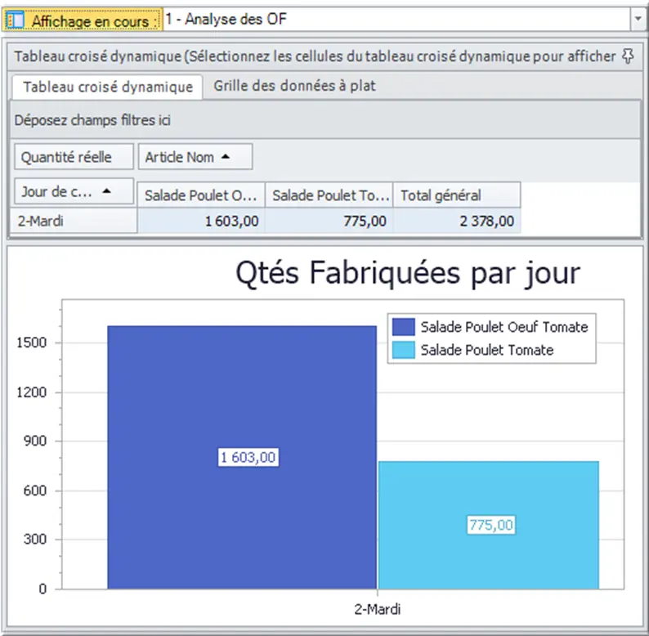Click the dark blue Salade Poulet Oeuf Tomate swatch
Viewport: 649px width, 636px height.
click(403, 327)
